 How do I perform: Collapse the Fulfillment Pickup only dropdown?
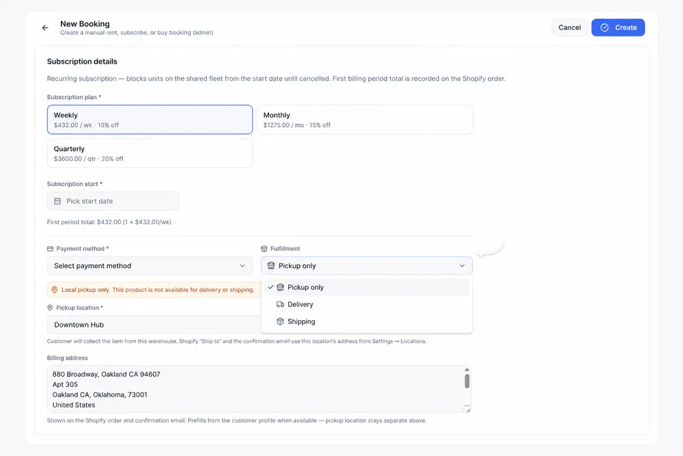[367, 265]
